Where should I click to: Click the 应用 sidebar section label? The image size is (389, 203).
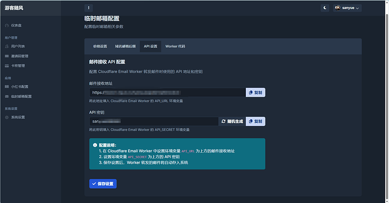[x=8, y=78]
